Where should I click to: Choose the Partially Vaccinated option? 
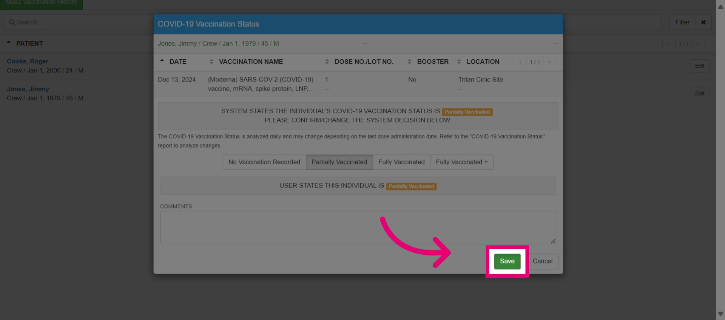(339, 162)
